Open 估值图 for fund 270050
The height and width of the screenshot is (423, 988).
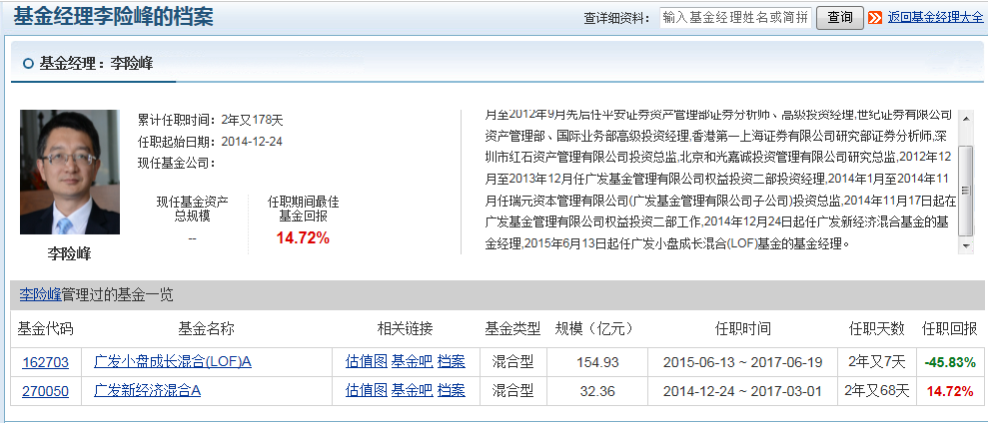coord(366,391)
